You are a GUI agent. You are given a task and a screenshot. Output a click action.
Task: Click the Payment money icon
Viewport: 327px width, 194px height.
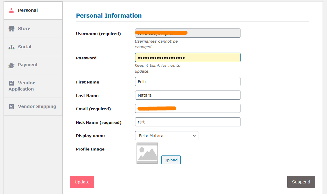click(x=11, y=66)
